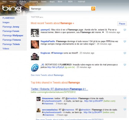
Task: Expand Most recent Tweets about flamengo heading
Action: coord(52,23)
